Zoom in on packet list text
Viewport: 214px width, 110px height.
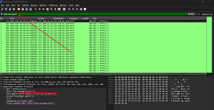coord(69,9)
